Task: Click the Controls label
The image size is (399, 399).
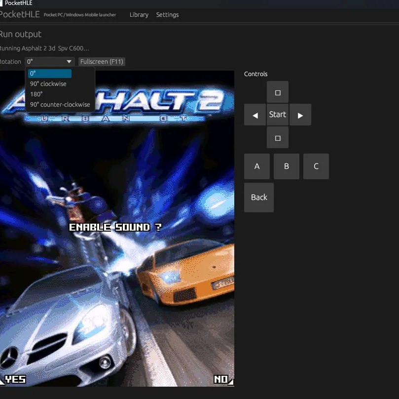Action: click(x=255, y=74)
